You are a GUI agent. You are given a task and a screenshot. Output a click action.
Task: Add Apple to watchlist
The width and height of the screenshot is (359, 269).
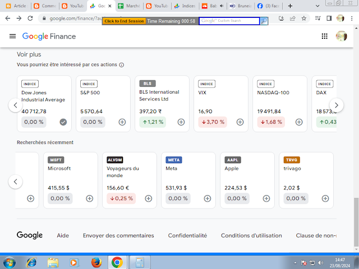click(266, 198)
